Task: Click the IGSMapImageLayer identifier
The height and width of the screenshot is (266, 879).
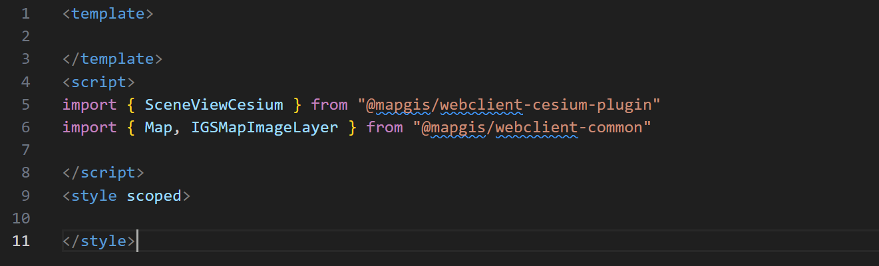Action: click(x=265, y=127)
